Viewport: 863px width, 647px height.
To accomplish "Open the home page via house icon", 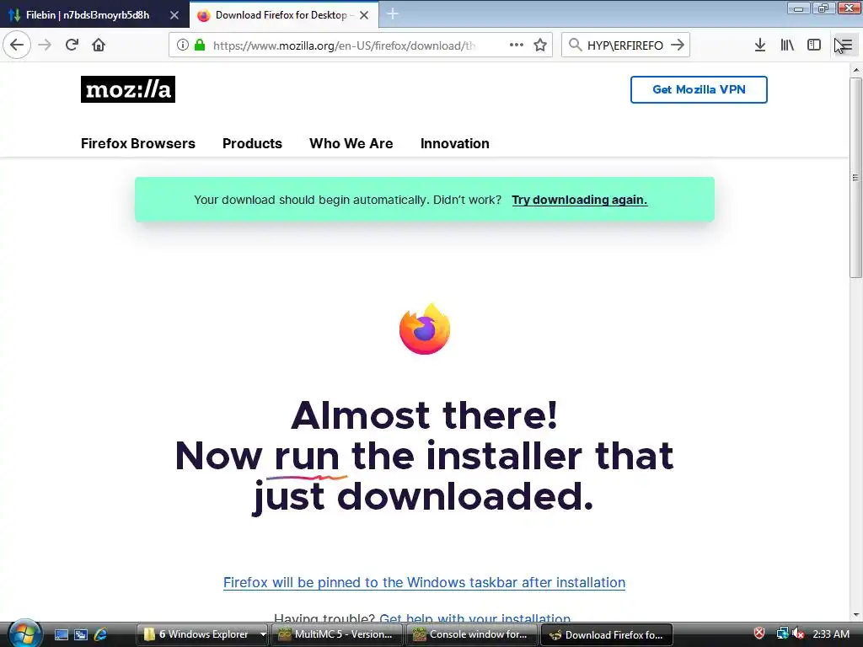I will [99, 45].
